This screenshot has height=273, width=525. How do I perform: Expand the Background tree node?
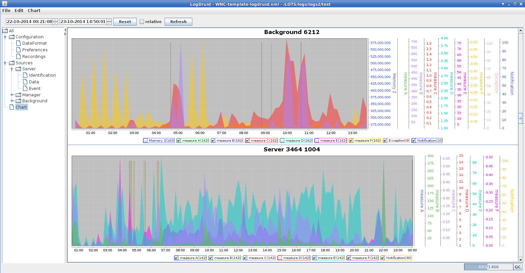[x=12, y=101]
